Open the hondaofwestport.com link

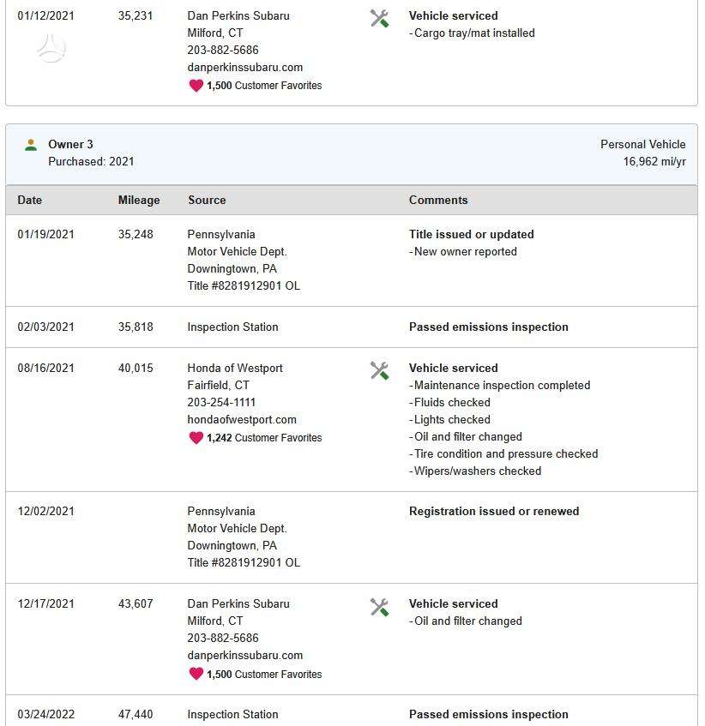point(242,419)
